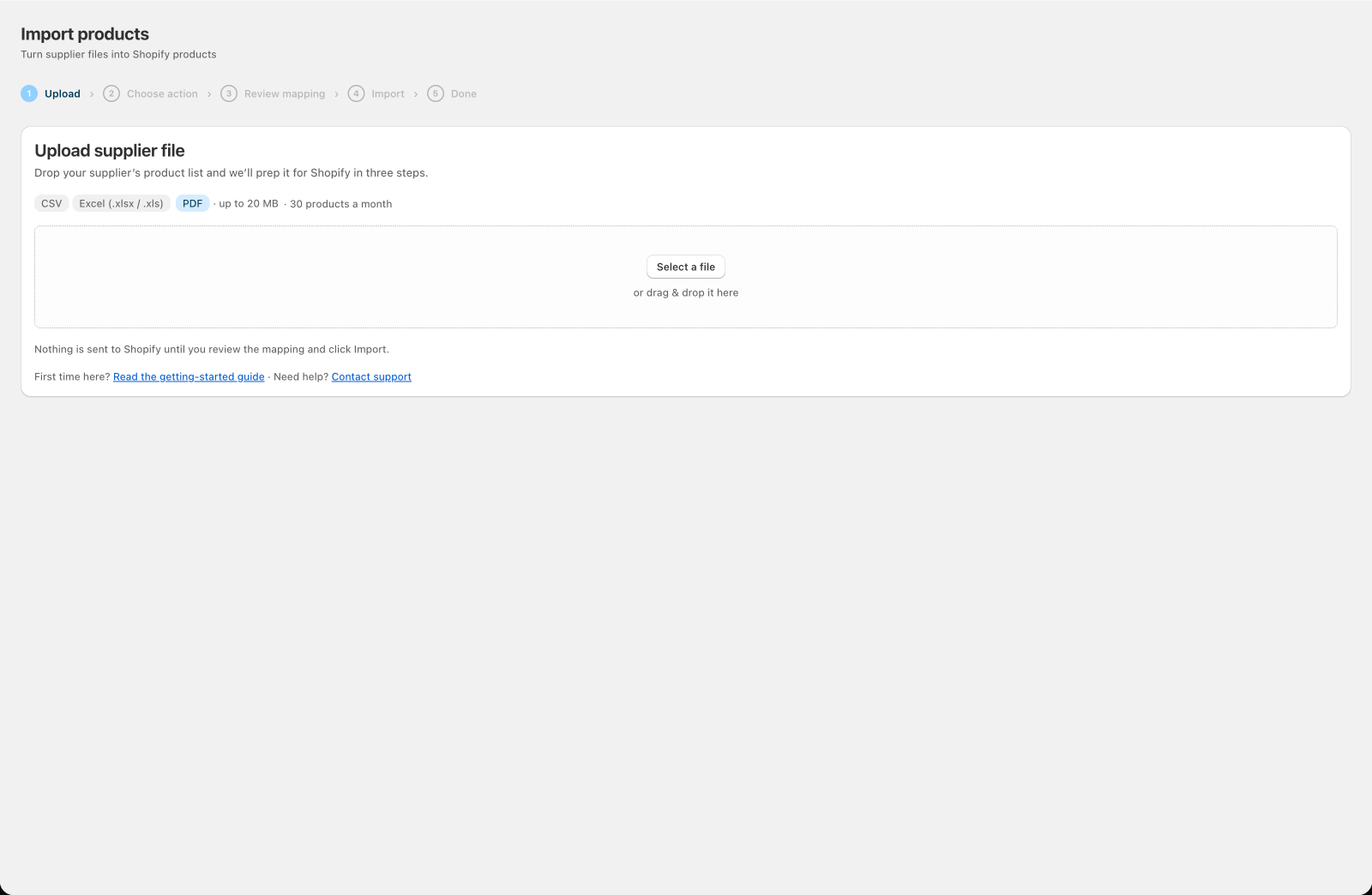The width and height of the screenshot is (1372, 895).
Task: Click the Excel (.xlsx / .xls) badge
Action: pyautogui.click(x=121, y=204)
